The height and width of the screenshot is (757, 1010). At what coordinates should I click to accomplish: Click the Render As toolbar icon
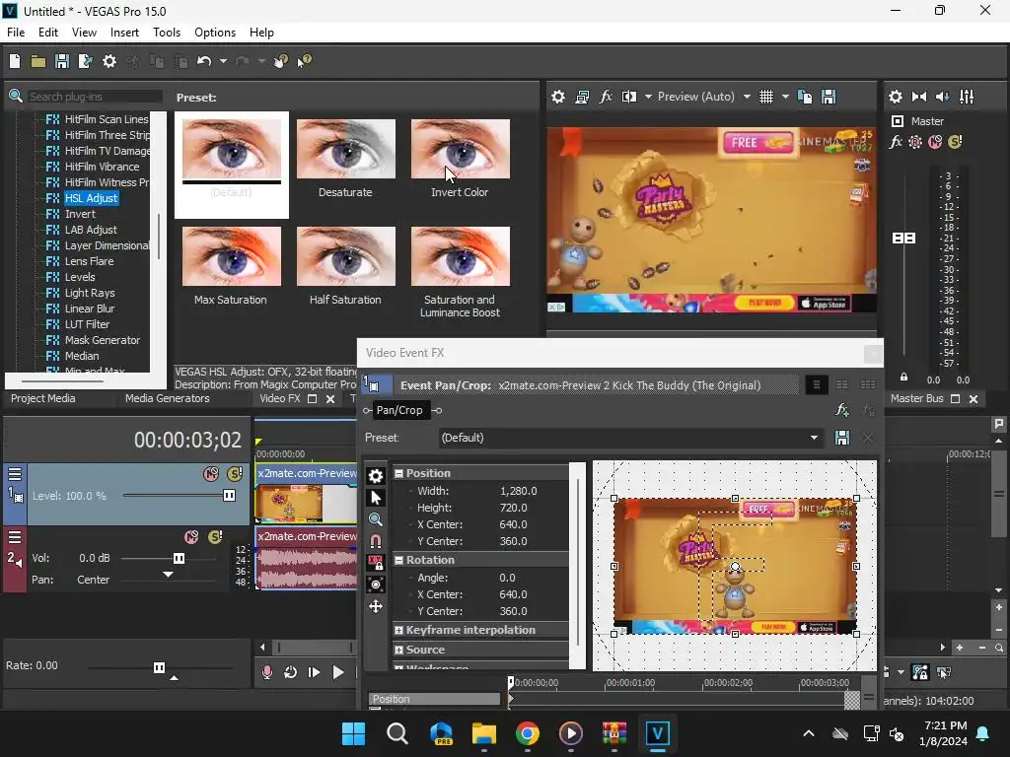pos(85,61)
